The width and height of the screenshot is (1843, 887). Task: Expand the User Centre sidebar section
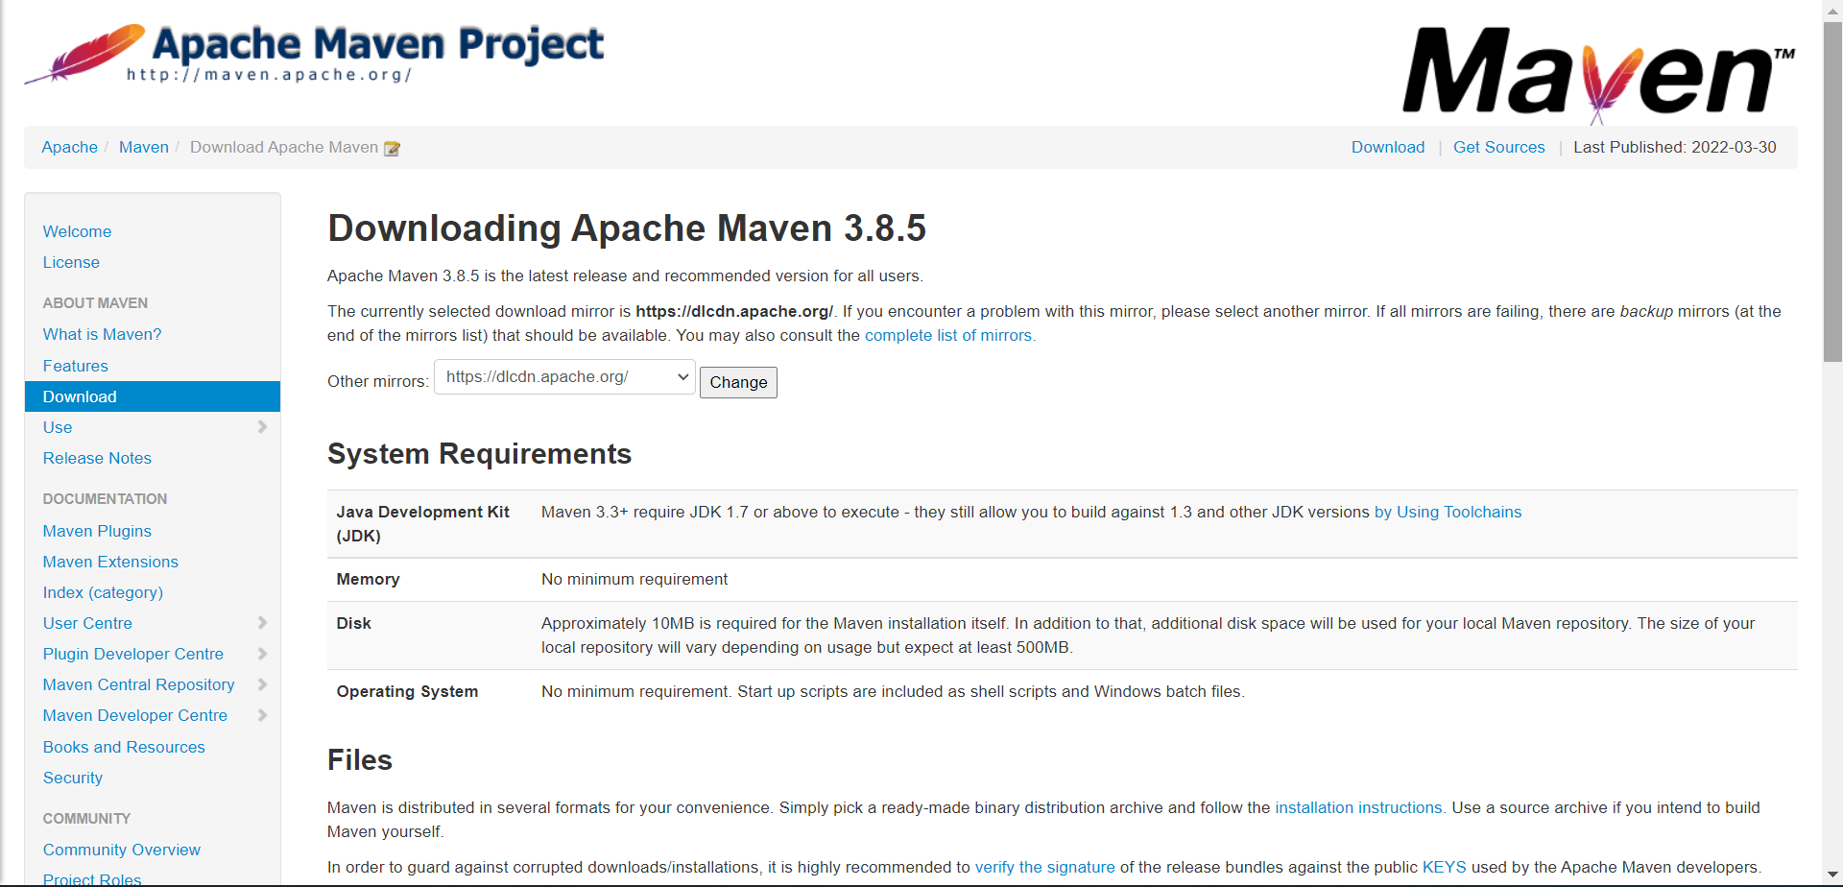(x=263, y=623)
